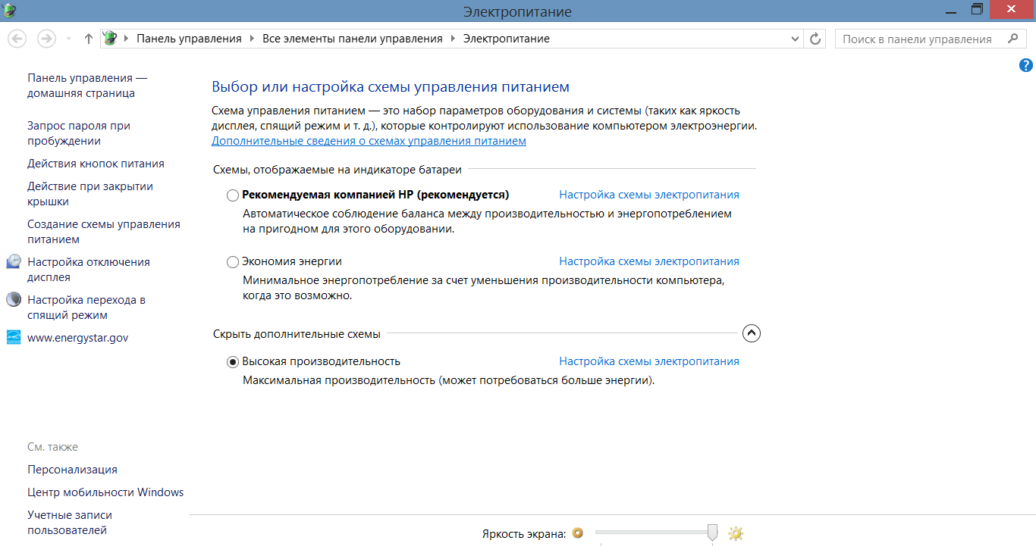Click the power options icon in address bar
1036x556 pixels.
[111, 38]
